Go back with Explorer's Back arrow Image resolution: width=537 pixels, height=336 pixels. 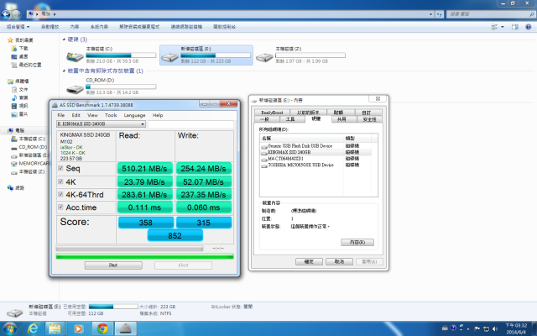click(x=6, y=14)
